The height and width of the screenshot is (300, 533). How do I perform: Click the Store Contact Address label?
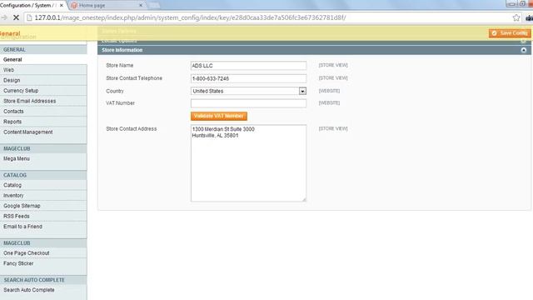click(x=132, y=129)
